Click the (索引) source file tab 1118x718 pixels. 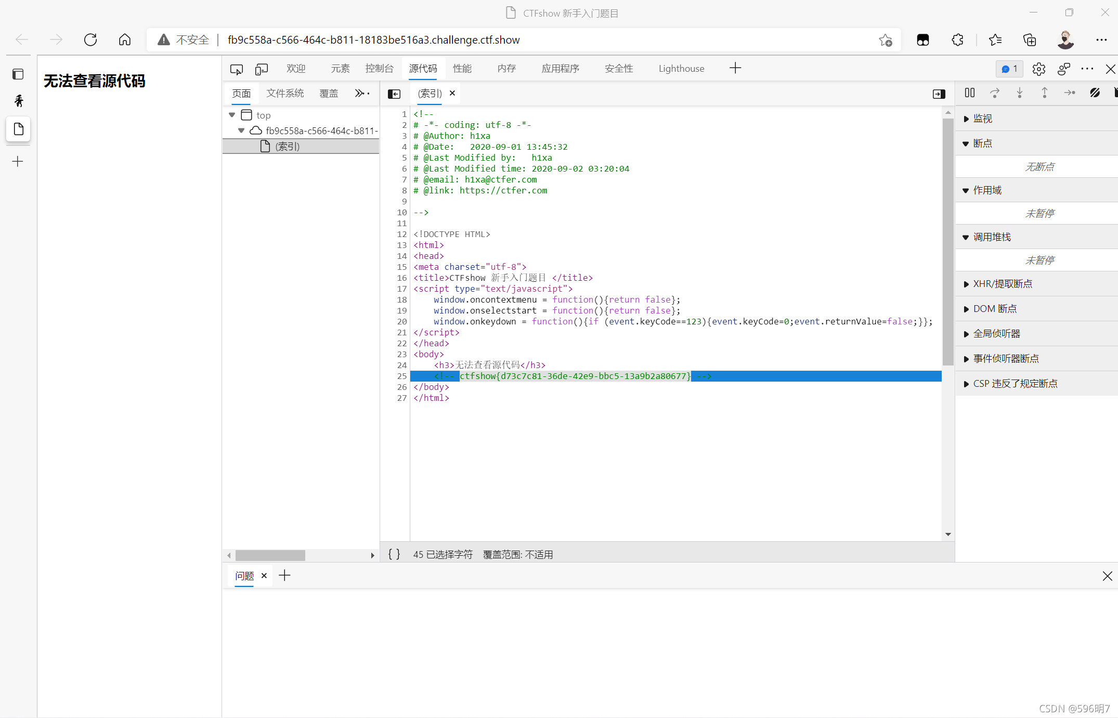[x=430, y=92]
